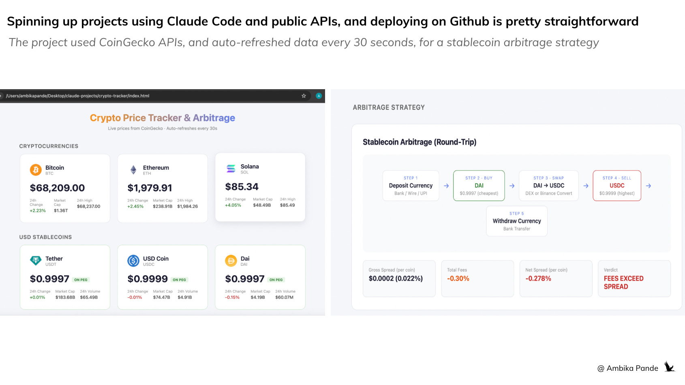Click the Stablecoin Arbitrage (Round-Trip) heading

[x=420, y=142]
